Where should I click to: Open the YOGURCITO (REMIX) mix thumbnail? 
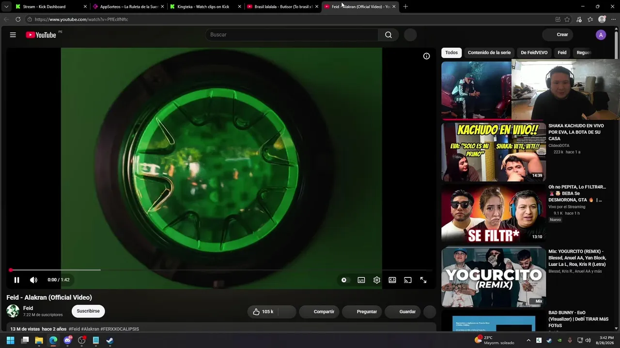(x=494, y=277)
